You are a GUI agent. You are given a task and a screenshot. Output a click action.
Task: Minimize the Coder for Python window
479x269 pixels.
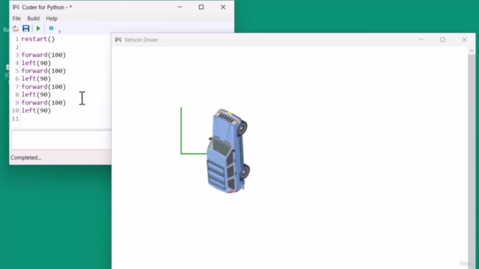coord(180,7)
